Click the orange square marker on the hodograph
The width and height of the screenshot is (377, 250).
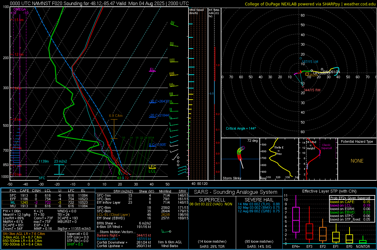(307, 74)
